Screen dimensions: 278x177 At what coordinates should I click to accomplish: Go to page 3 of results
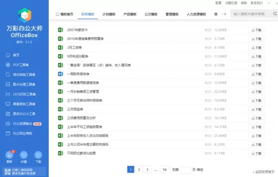pyautogui.click(x=147, y=169)
